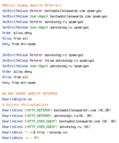Click the '[F]' flag in last RewriteRule
This screenshot has width=119, height=143.
coord(36,138)
